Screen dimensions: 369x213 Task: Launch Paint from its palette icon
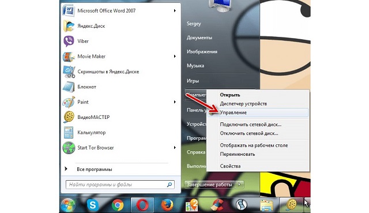click(x=69, y=102)
